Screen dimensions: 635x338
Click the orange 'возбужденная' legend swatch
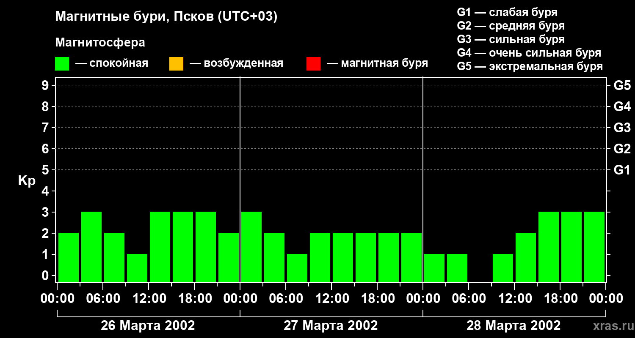pos(176,64)
